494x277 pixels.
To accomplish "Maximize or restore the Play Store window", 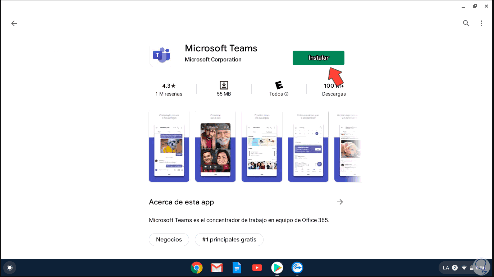I will click(x=475, y=6).
